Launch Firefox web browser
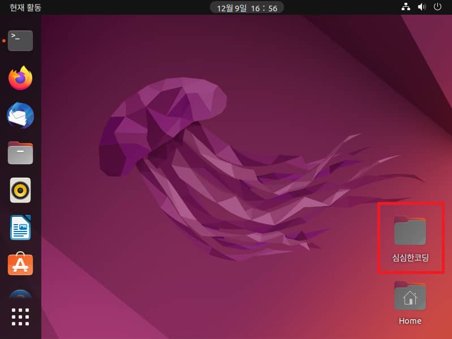Viewport: 452px width, 339px height. click(20, 78)
